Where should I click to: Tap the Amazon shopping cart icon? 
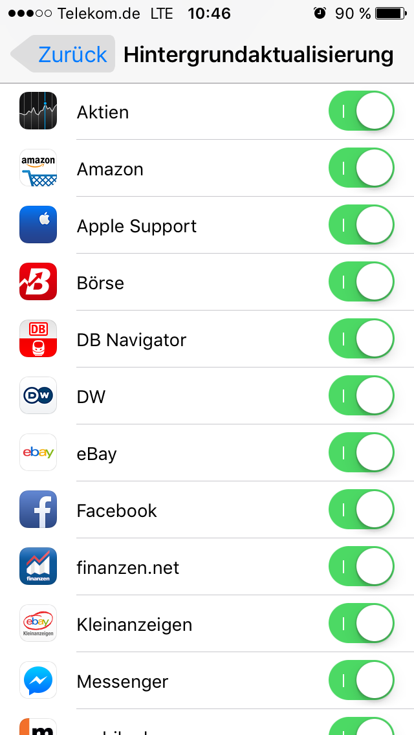38,168
